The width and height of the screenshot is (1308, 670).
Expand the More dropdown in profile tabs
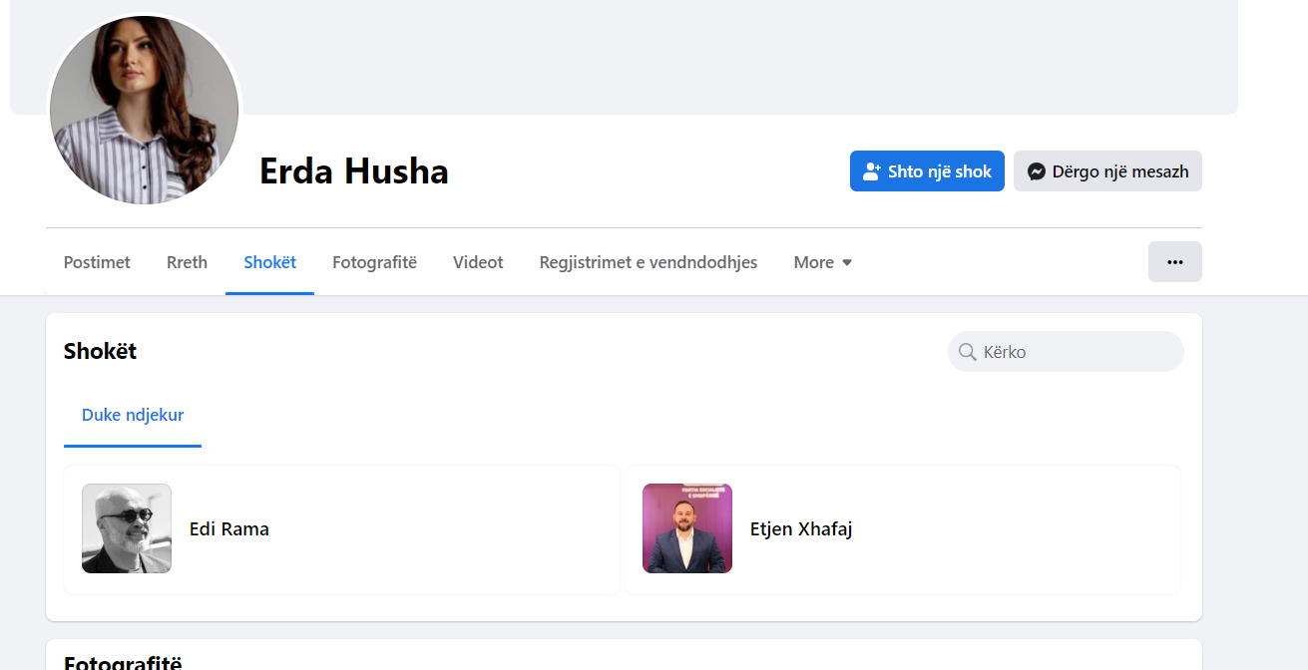click(x=822, y=262)
